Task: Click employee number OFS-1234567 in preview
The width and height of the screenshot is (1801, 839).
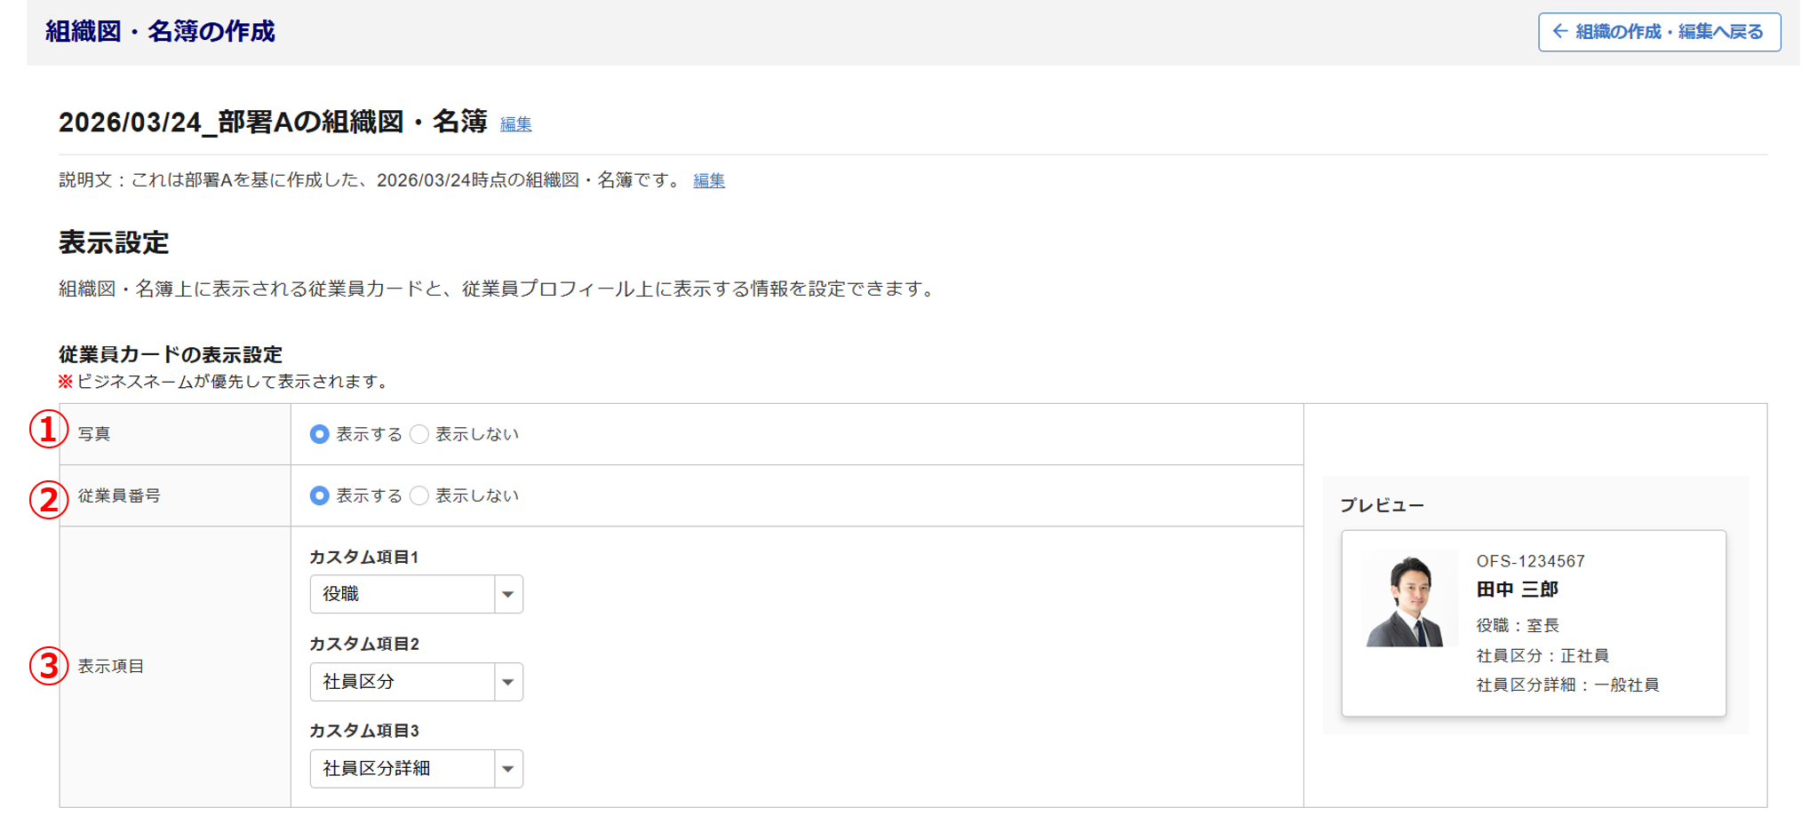Action: tap(1530, 561)
